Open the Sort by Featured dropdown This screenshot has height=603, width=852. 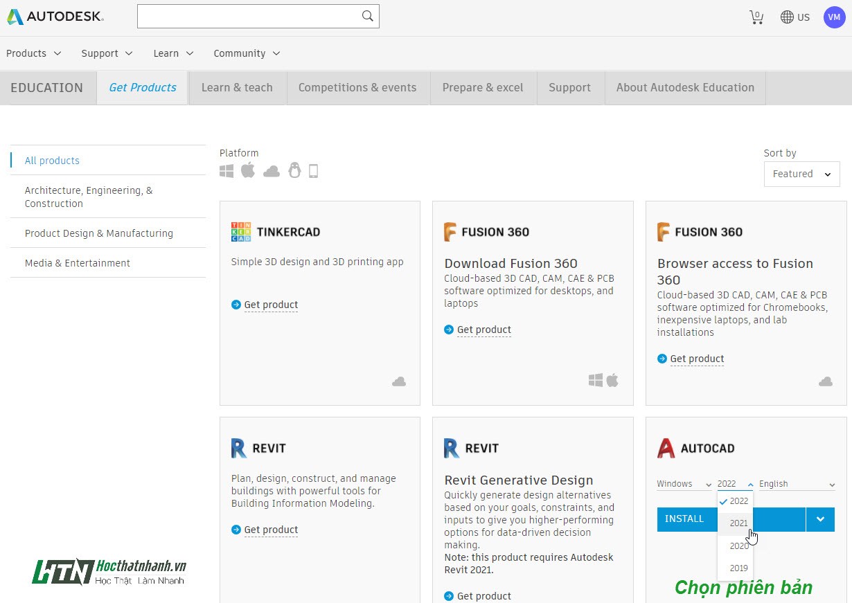[801, 174]
